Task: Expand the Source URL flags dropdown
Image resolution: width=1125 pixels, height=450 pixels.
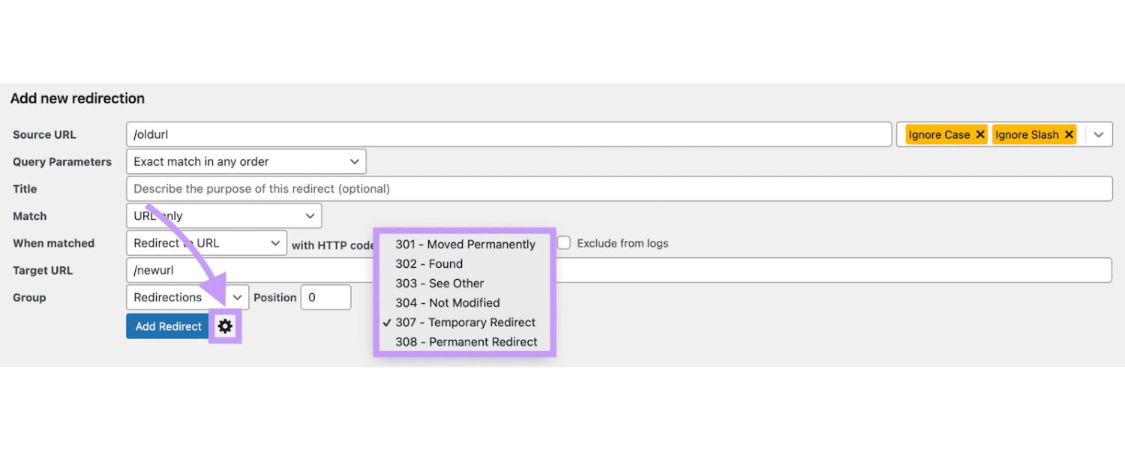Action: coord(1099,134)
